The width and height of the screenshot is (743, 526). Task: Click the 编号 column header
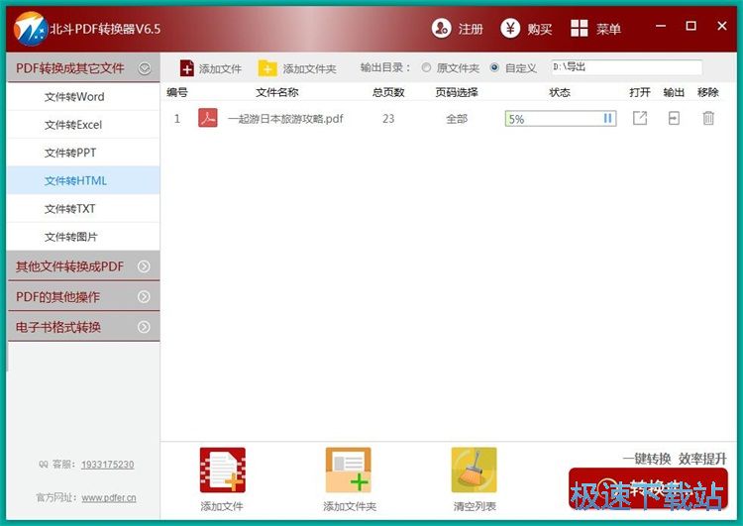click(177, 92)
